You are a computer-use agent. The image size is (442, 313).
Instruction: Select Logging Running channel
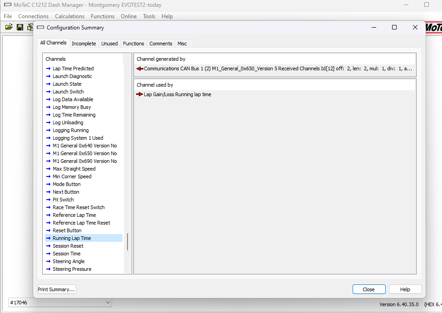click(x=70, y=130)
